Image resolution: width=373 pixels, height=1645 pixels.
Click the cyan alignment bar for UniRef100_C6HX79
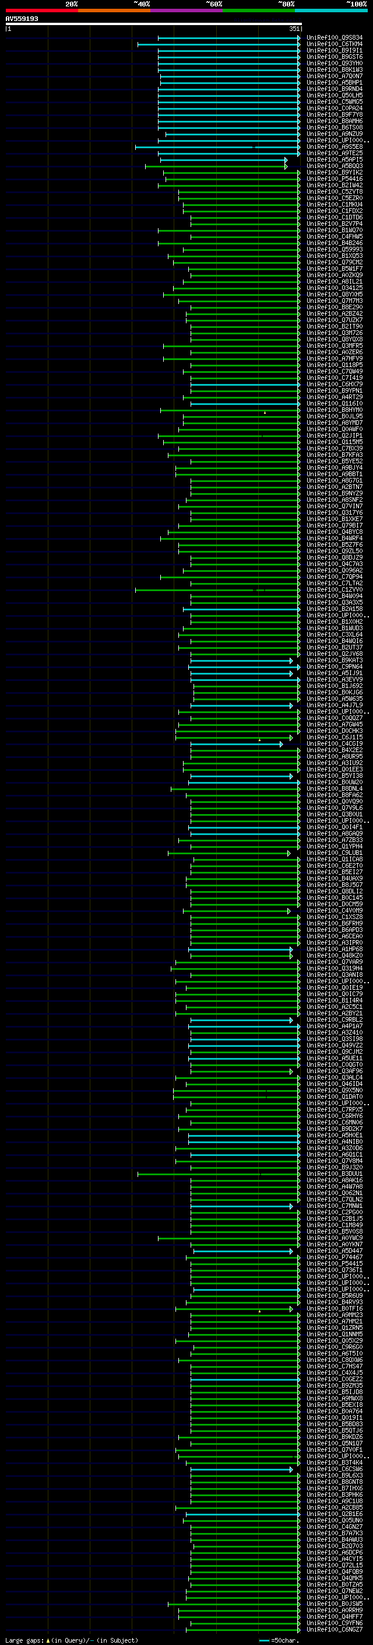coord(245,385)
